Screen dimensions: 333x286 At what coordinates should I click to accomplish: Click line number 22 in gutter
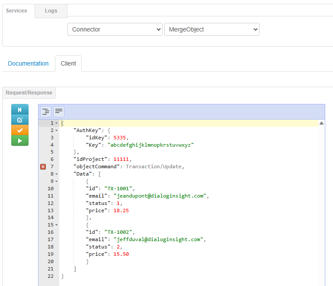(x=51, y=276)
